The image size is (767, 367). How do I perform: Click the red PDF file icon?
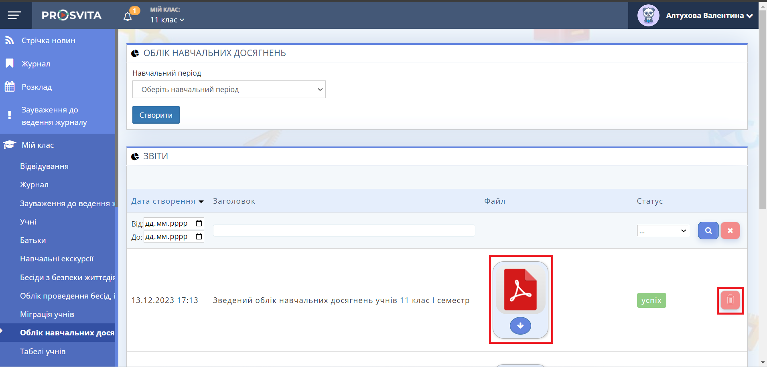(520, 290)
